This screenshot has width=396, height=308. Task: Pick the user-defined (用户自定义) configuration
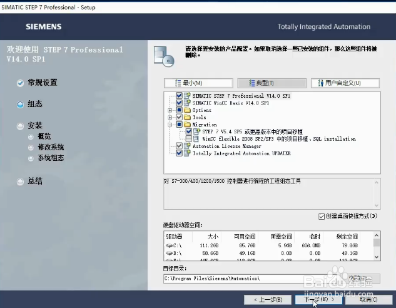pos(345,83)
